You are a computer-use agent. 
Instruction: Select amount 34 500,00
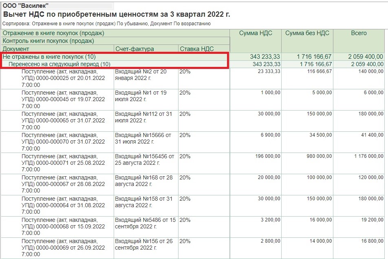(320, 135)
